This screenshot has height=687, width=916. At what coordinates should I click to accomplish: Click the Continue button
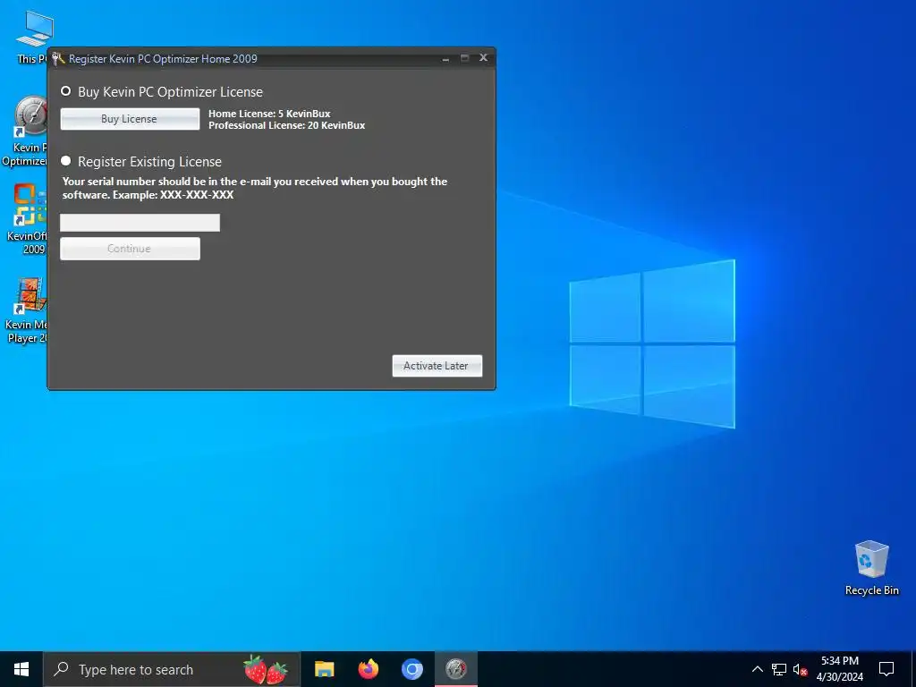(x=130, y=249)
